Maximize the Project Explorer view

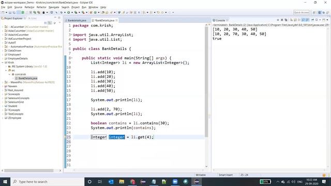click(59, 18)
